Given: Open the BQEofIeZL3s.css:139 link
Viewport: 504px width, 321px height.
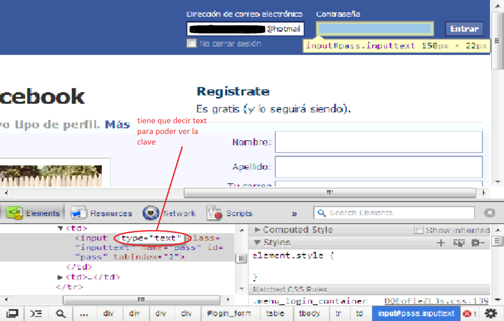Looking at the screenshot, I should [x=436, y=301].
